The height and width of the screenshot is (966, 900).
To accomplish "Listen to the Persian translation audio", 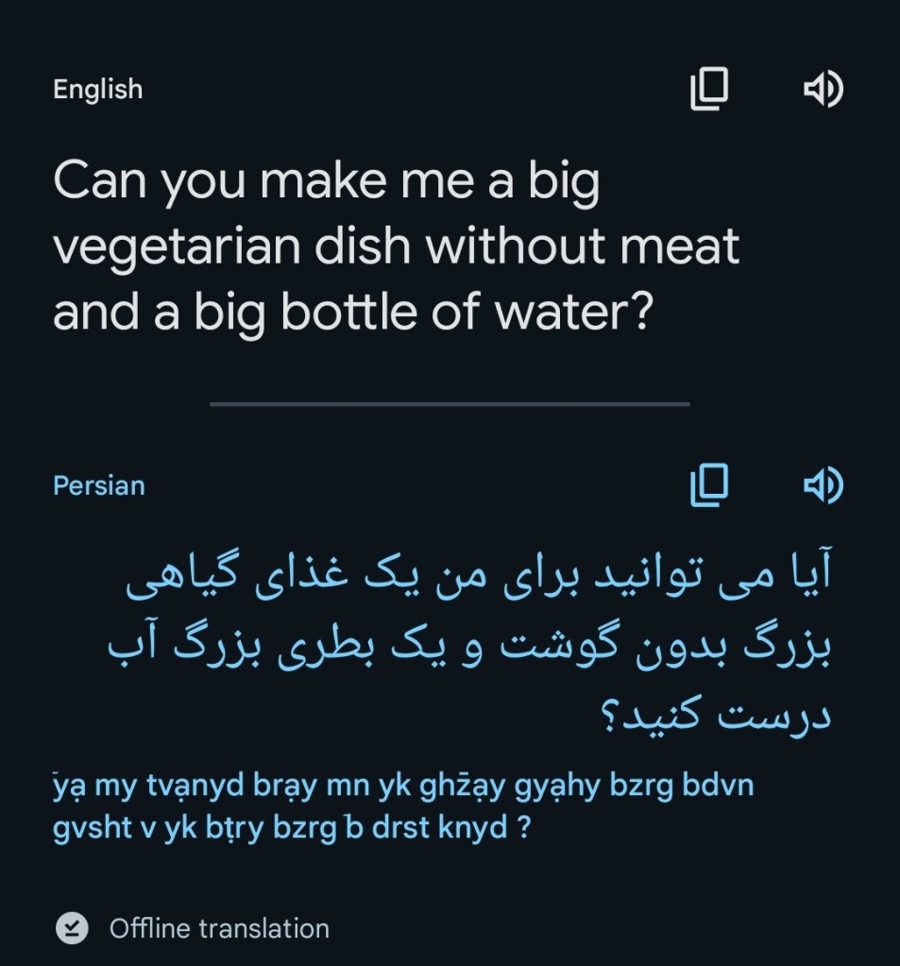I will 823,485.
